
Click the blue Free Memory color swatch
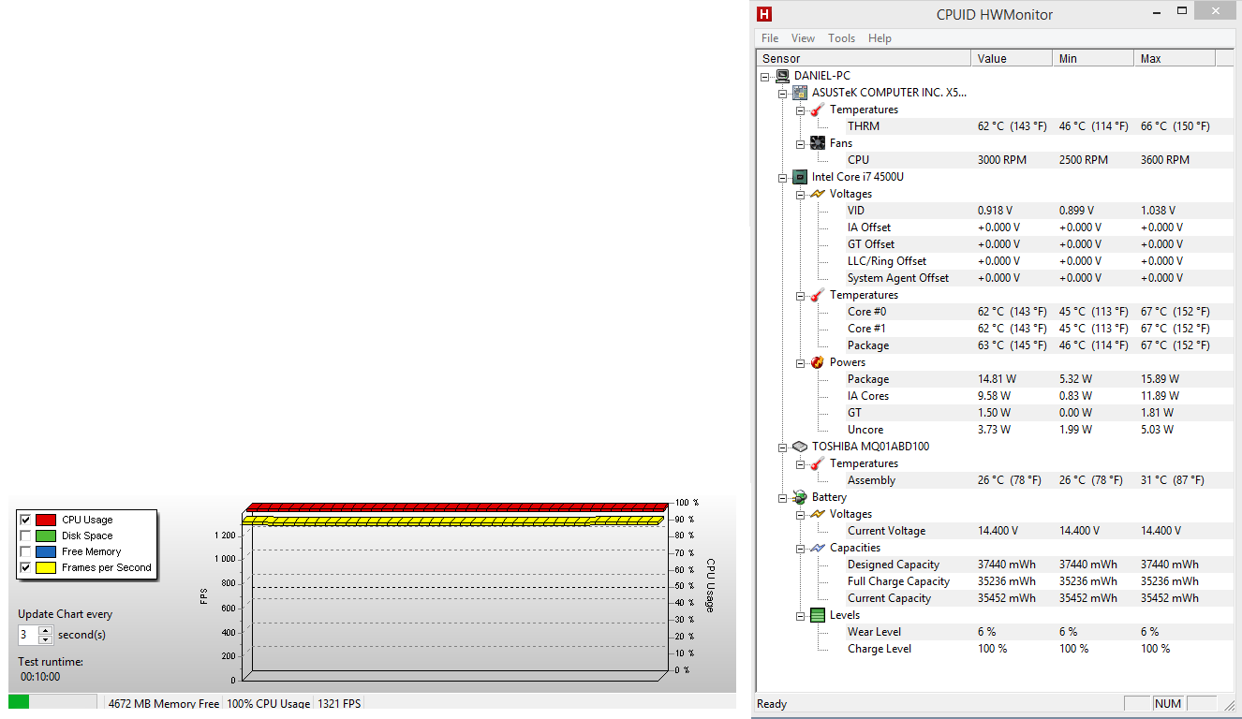click(46, 551)
